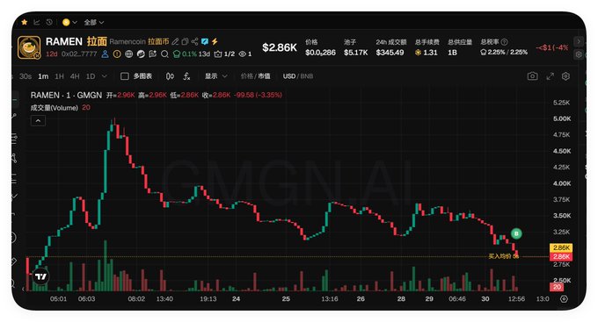
Task: Select BNB as the chart currency
Action: click(307, 76)
